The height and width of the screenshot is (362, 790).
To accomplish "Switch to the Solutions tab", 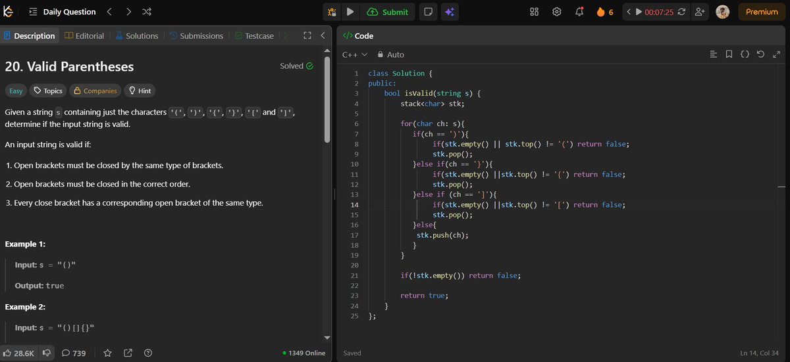I will tap(137, 36).
